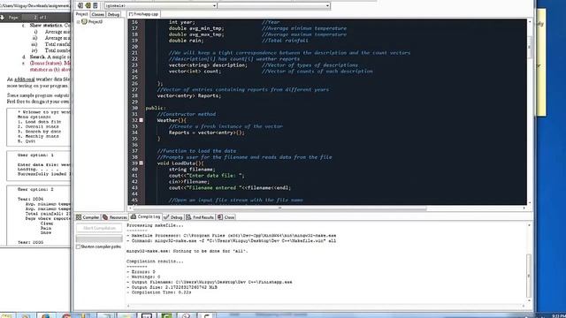Select the Compile Log tab
This screenshot has width=566, height=318.
point(145,217)
